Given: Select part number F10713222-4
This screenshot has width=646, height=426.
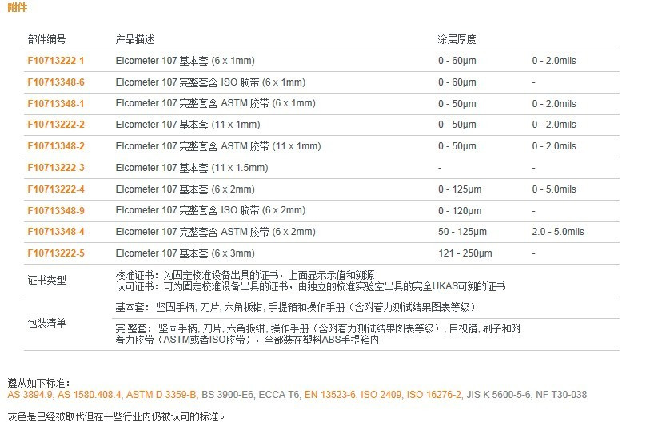Looking at the screenshot, I should [55, 189].
